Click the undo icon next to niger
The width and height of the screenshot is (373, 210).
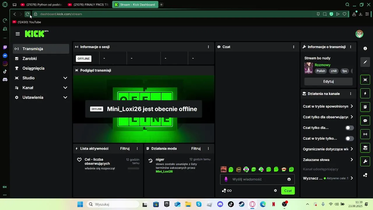coord(150,160)
